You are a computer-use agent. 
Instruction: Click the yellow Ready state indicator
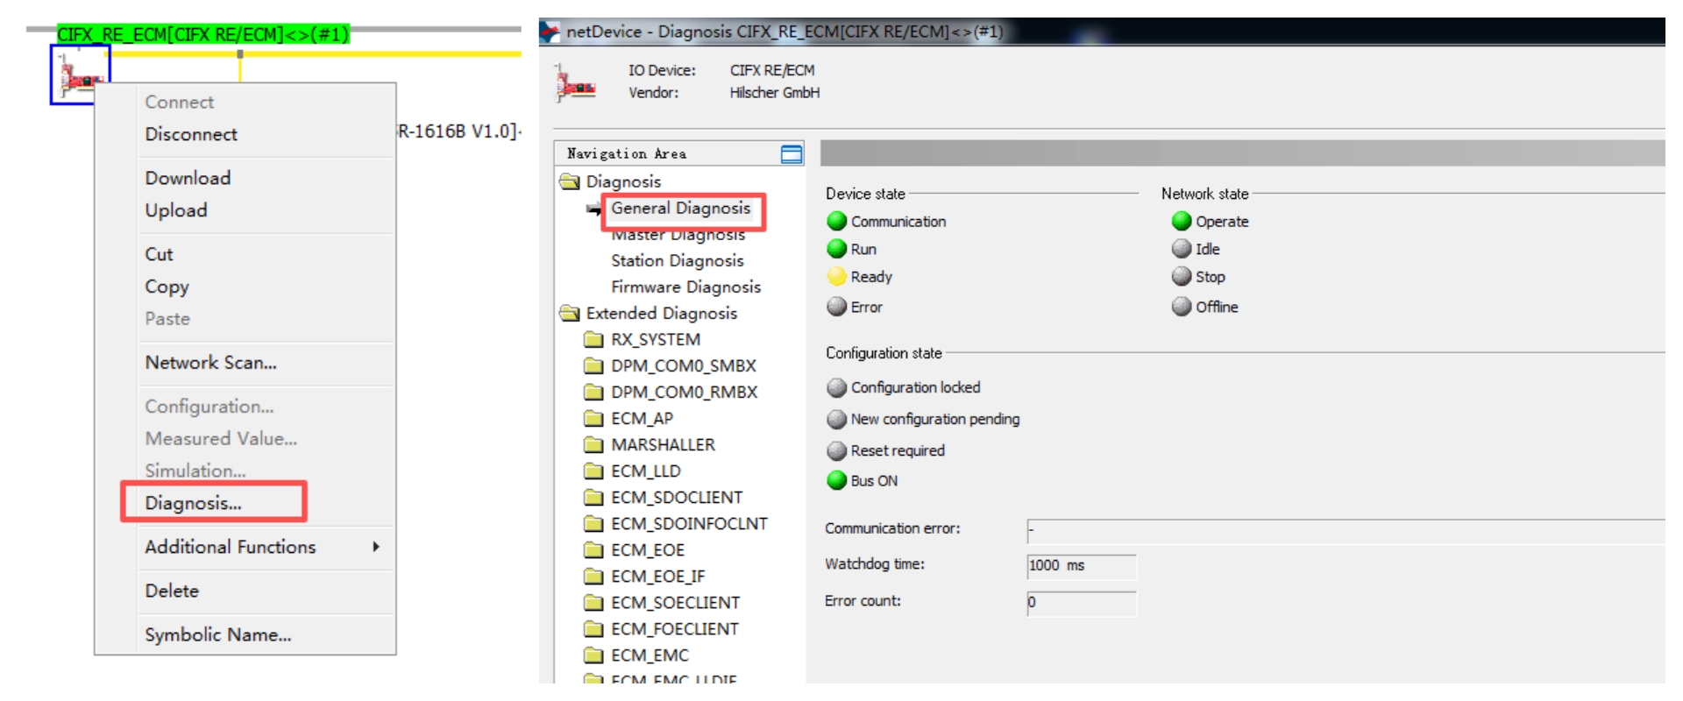pos(837,277)
